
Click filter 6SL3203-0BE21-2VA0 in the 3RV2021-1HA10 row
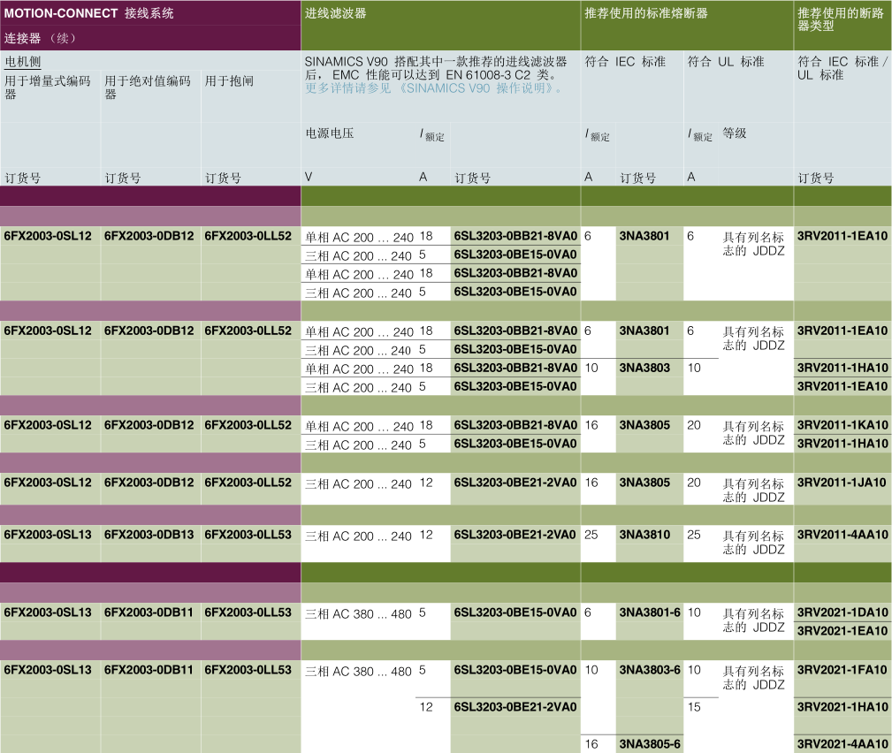515,707
